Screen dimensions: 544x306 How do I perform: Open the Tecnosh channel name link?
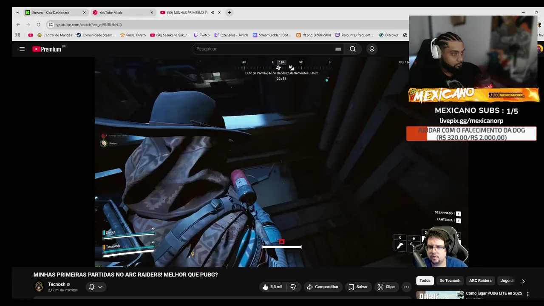click(x=57, y=284)
